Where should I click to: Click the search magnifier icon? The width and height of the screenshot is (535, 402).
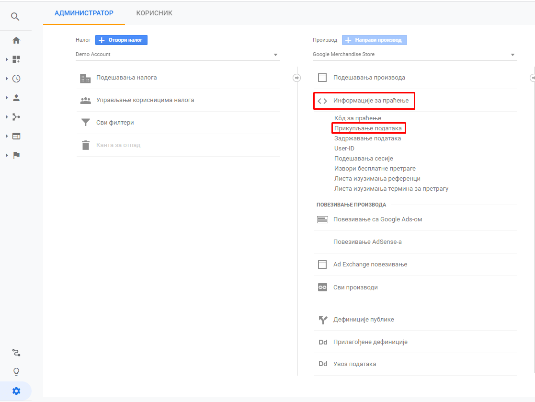[x=15, y=16]
